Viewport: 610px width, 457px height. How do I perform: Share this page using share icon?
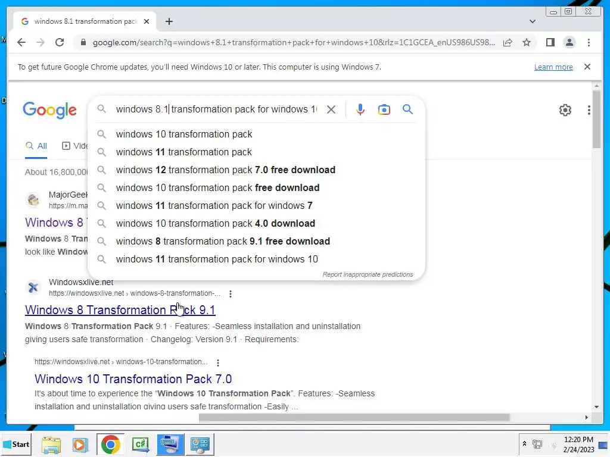(508, 42)
